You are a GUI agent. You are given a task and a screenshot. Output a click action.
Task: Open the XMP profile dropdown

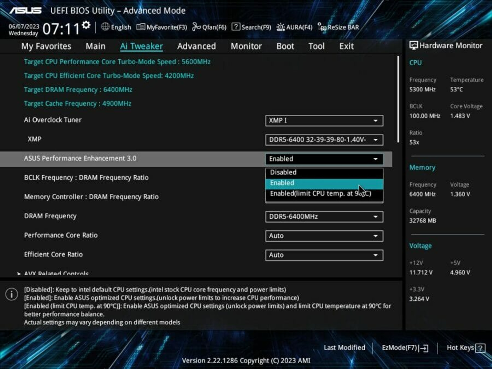[324, 140]
